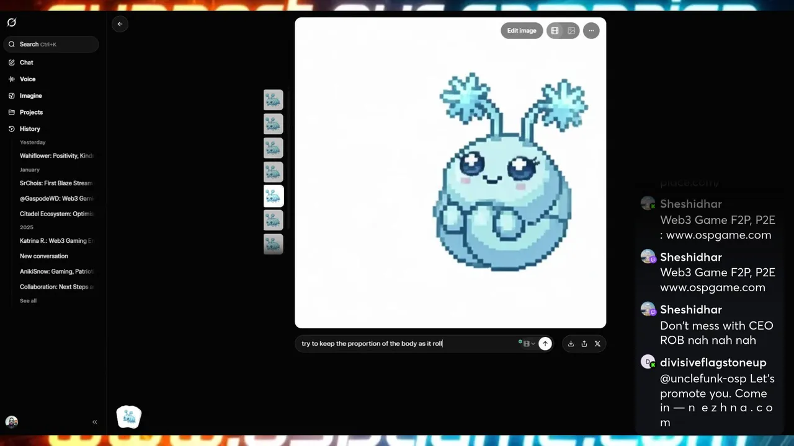Select the first variation thumbnail
This screenshot has height=446, width=794.
(273, 100)
